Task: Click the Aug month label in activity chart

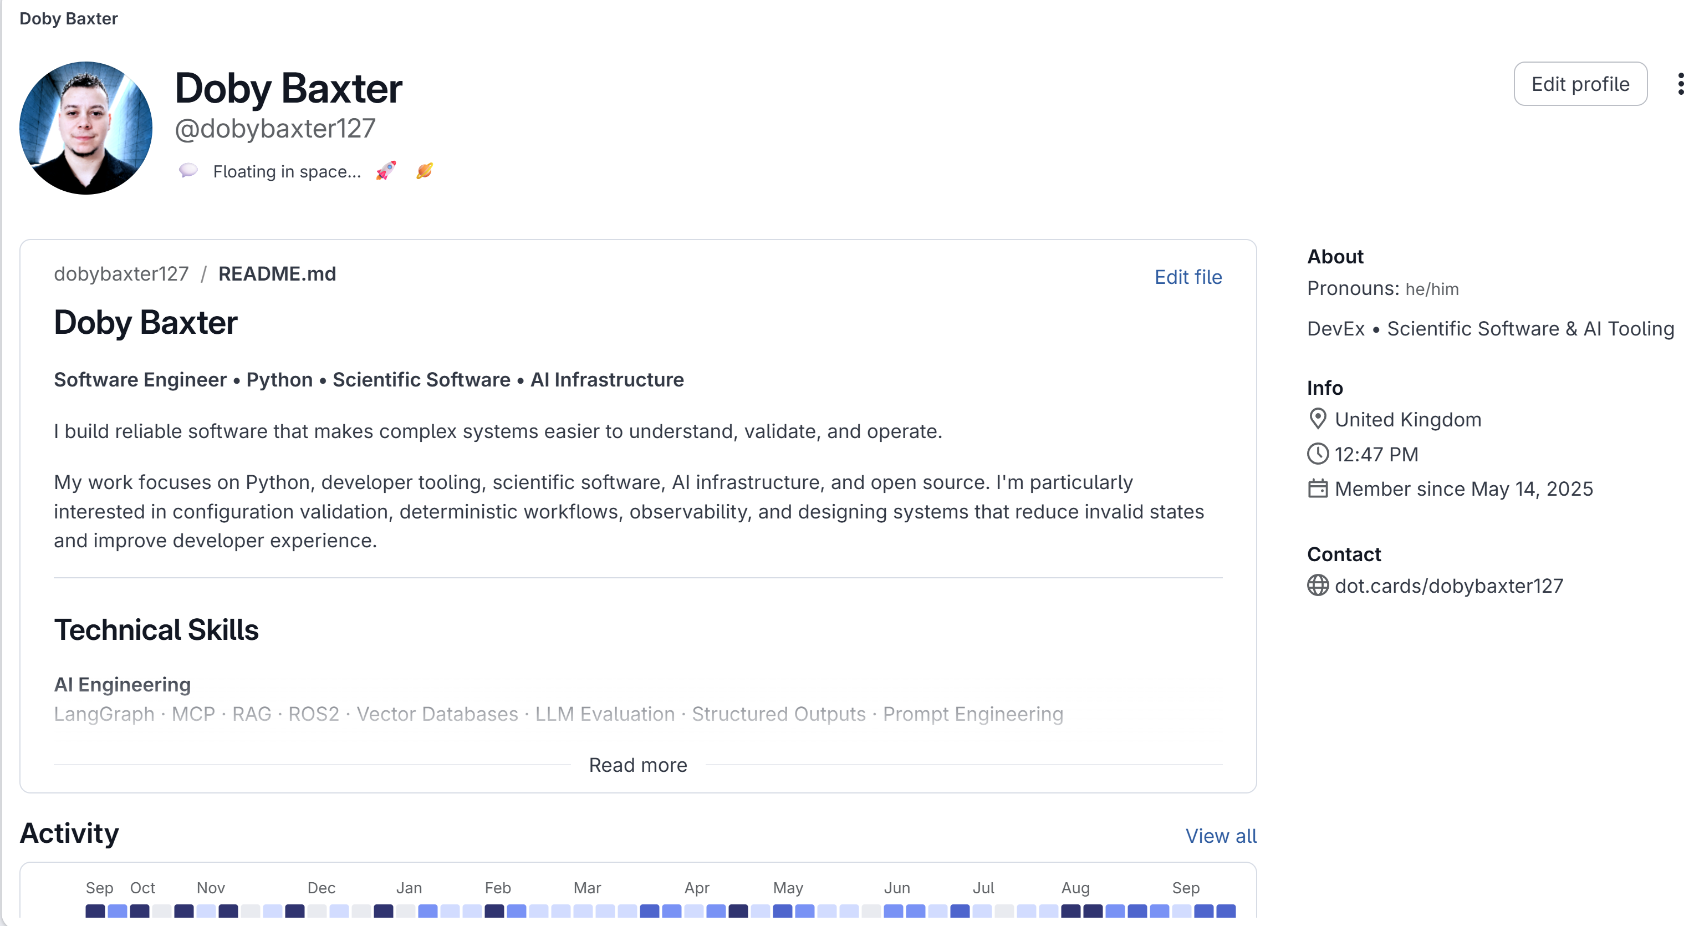Action: click(1075, 888)
